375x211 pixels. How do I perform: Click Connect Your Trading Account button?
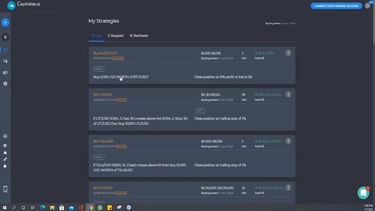336,6
